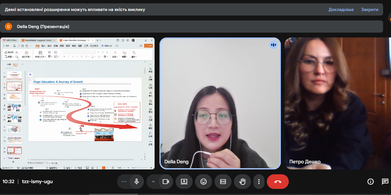Screen dimensions: 391x195
Task: Select the Della Deng video tile
Action: (220, 103)
